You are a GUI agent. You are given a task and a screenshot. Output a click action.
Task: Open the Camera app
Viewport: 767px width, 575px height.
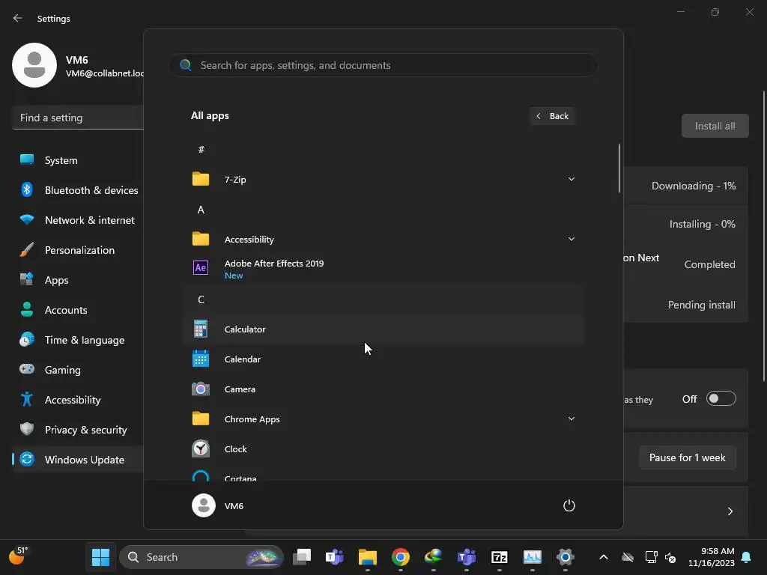click(x=383, y=389)
